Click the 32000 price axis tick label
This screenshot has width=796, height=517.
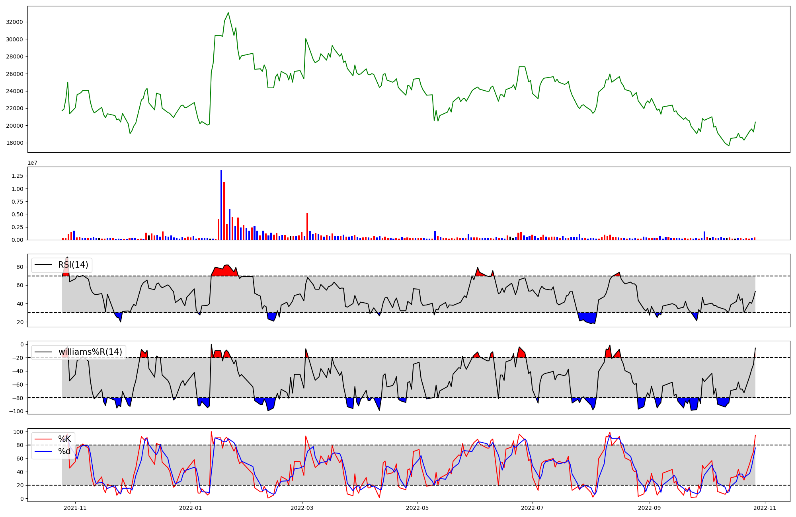pos(14,22)
